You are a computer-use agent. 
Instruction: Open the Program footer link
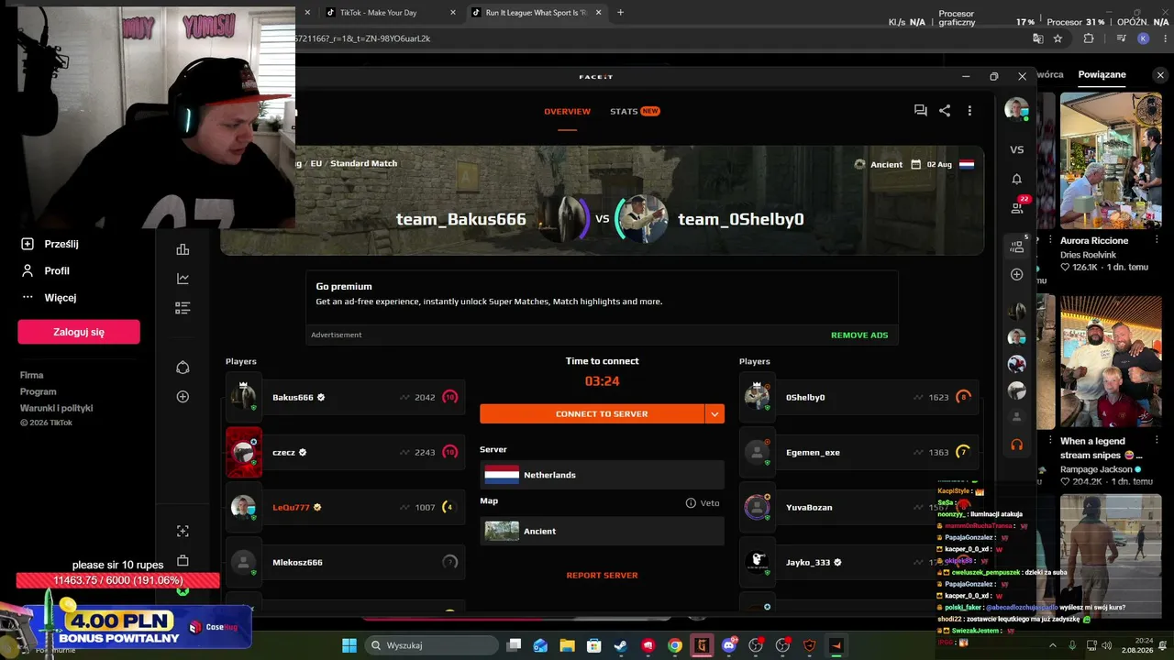pyautogui.click(x=39, y=391)
